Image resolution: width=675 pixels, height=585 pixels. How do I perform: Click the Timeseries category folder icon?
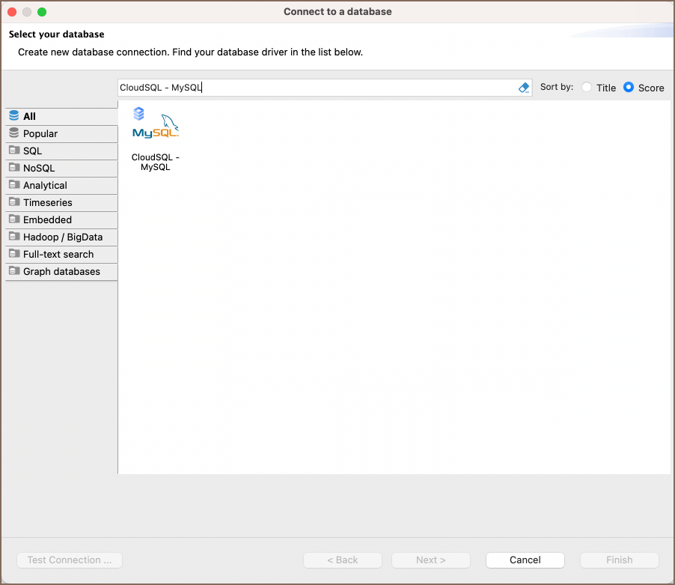click(x=13, y=202)
